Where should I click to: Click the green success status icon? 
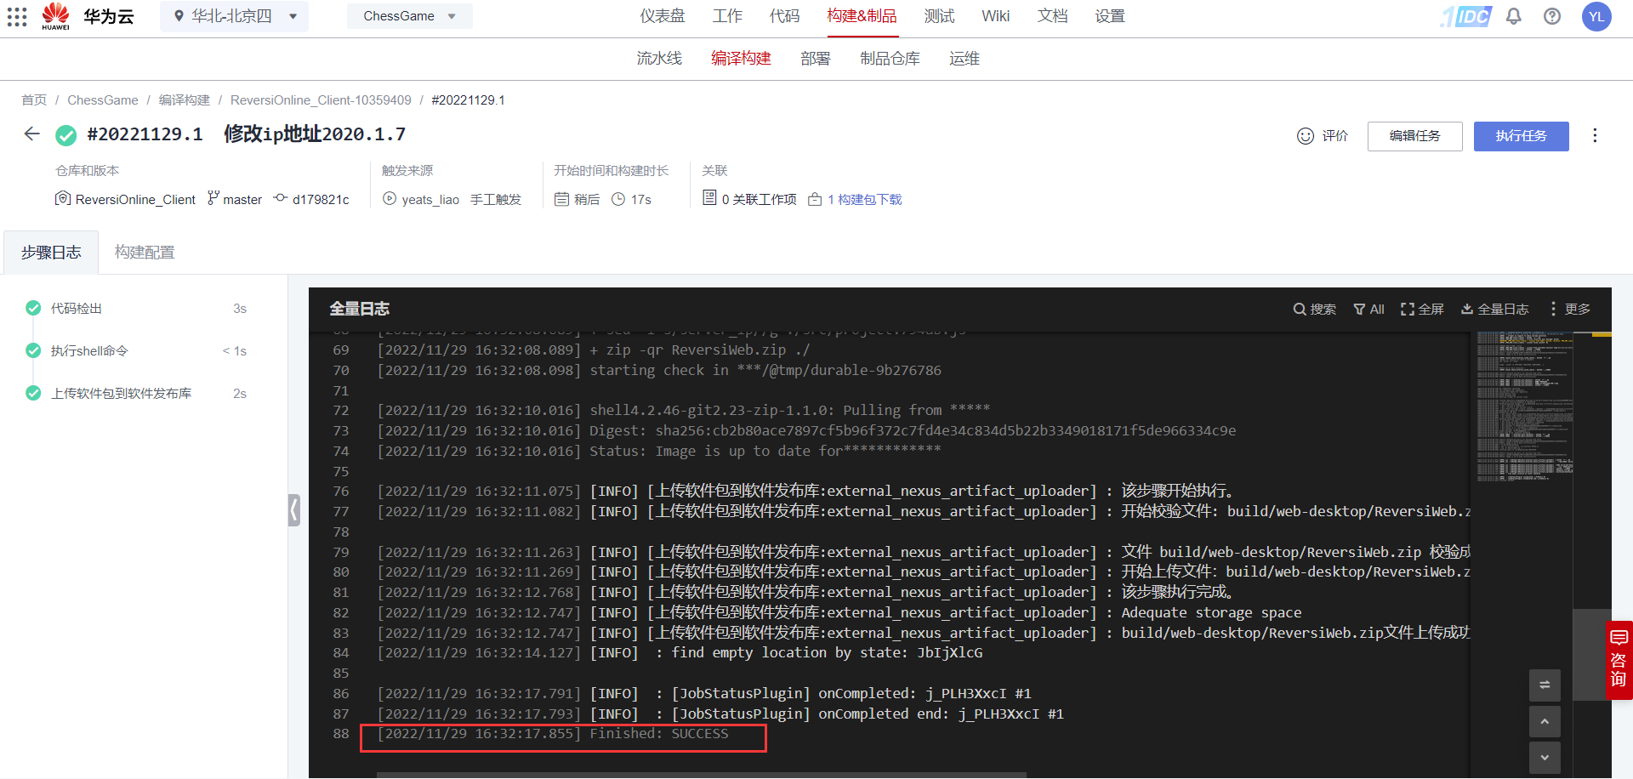coord(65,135)
